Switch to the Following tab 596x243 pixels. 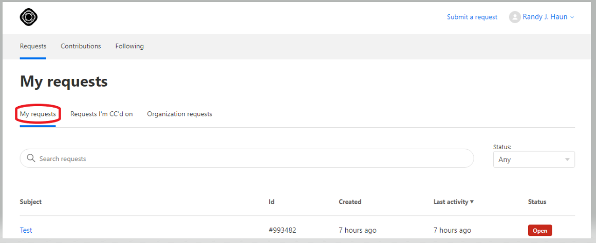129,46
